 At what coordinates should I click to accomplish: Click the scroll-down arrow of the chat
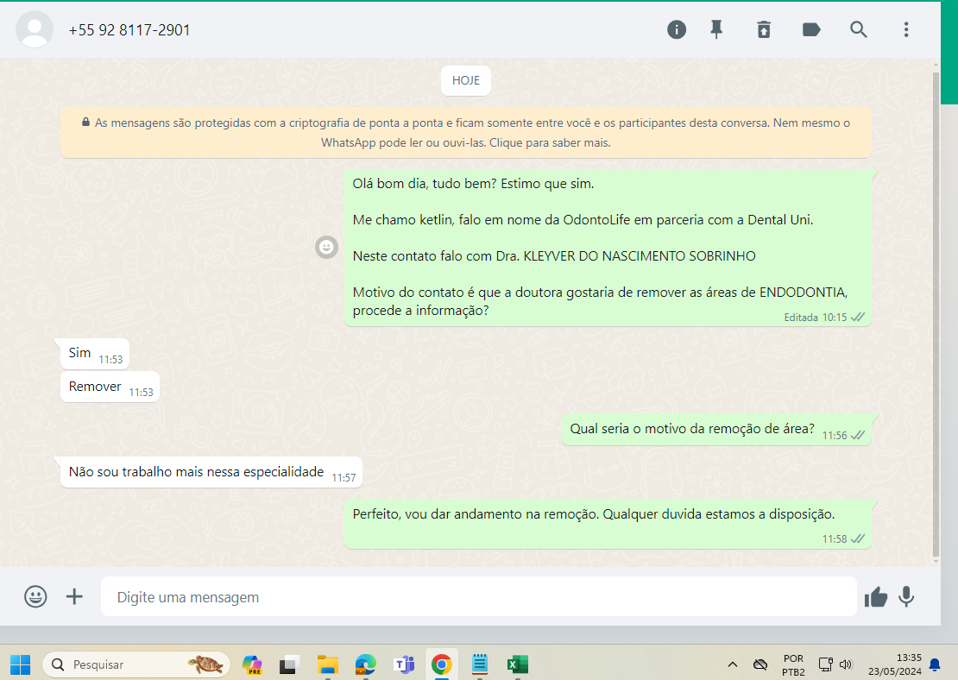(x=936, y=560)
